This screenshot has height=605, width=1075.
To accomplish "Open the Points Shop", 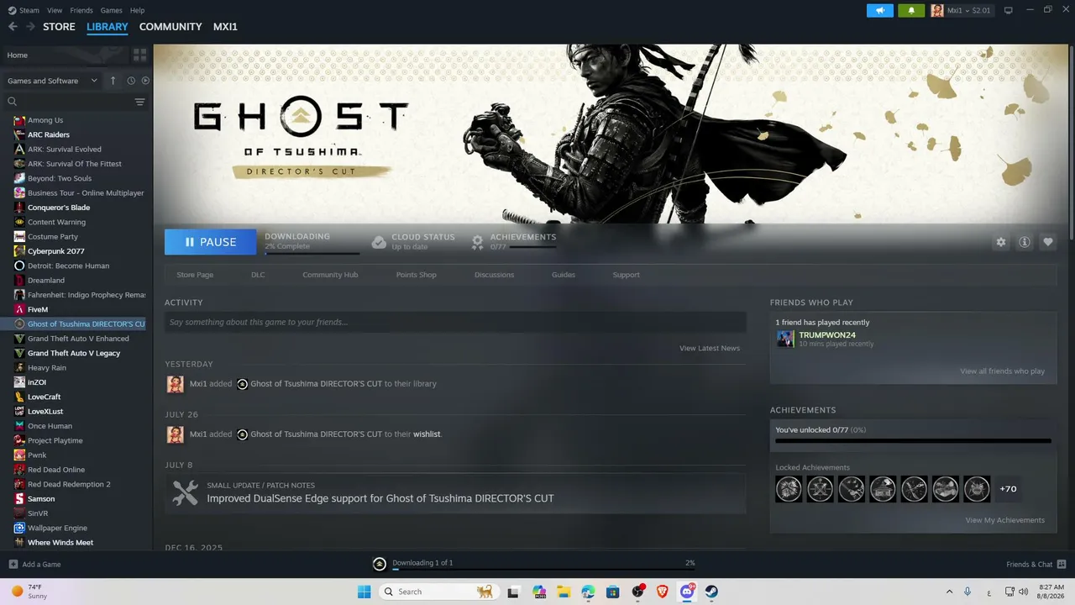I will tap(416, 275).
